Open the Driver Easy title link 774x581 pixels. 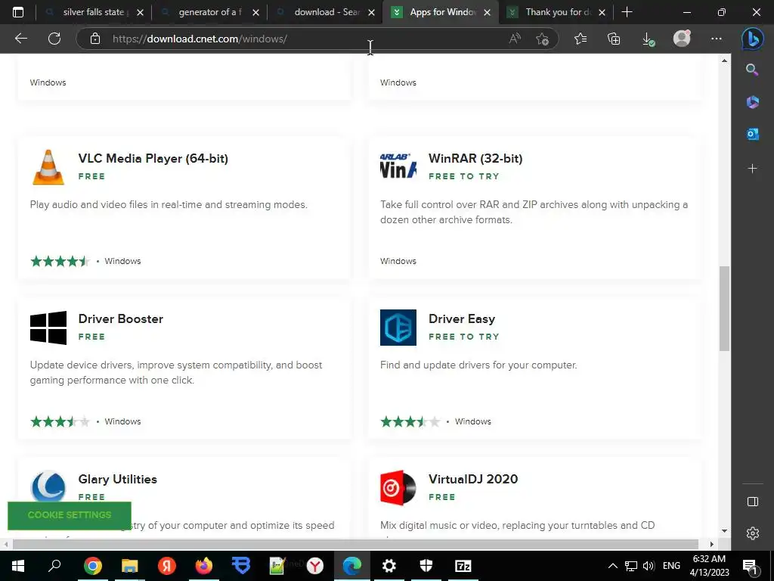point(462,319)
